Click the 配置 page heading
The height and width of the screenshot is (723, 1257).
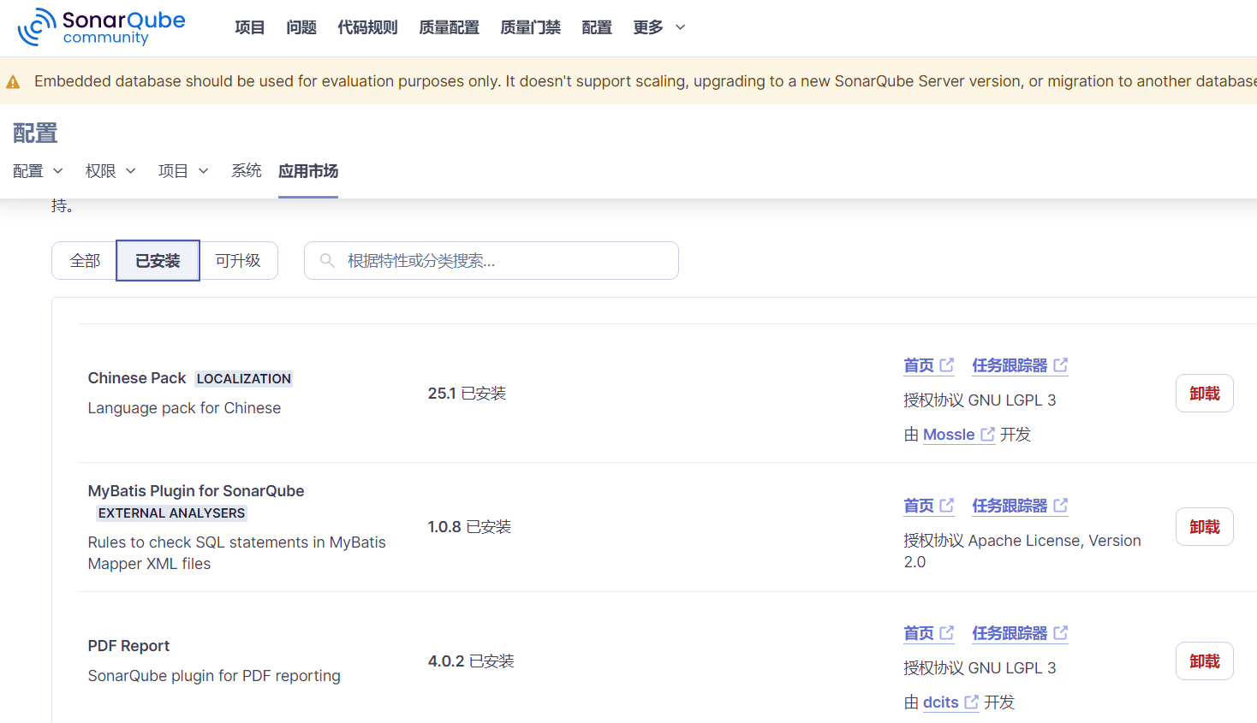click(x=35, y=133)
